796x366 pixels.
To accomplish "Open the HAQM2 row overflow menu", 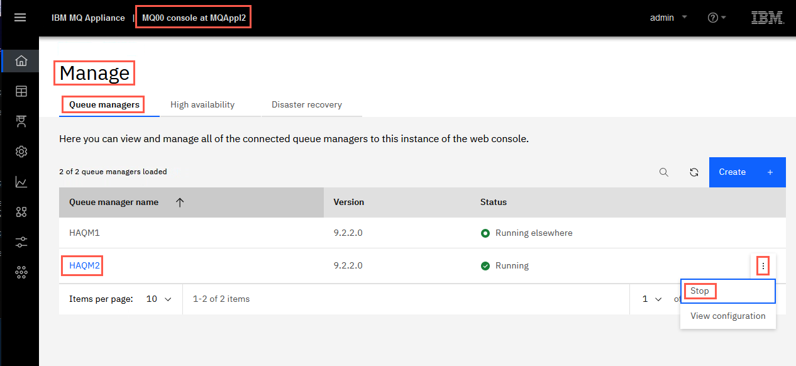I will (x=763, y=267).
